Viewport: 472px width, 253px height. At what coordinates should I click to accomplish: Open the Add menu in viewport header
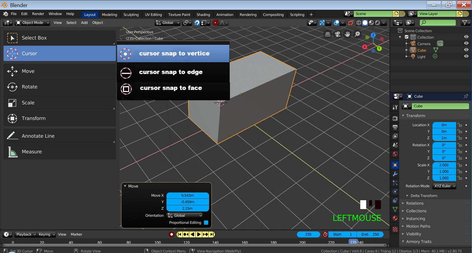[84, 23]
